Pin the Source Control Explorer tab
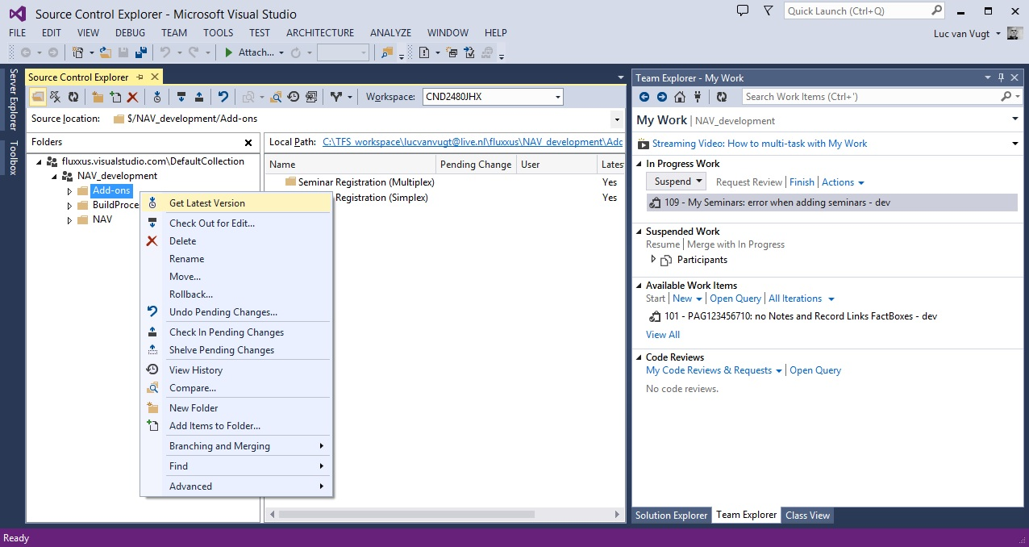1029x547 pixels. pyautogui.click(x=140, y=77)
